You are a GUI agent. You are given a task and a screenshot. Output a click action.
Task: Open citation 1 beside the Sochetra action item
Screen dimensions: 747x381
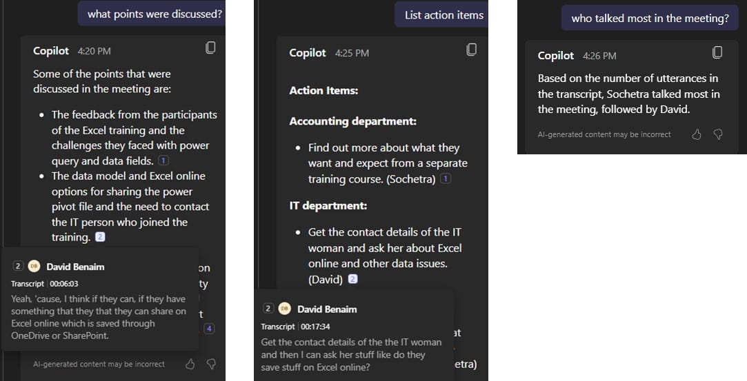point(446,179)
